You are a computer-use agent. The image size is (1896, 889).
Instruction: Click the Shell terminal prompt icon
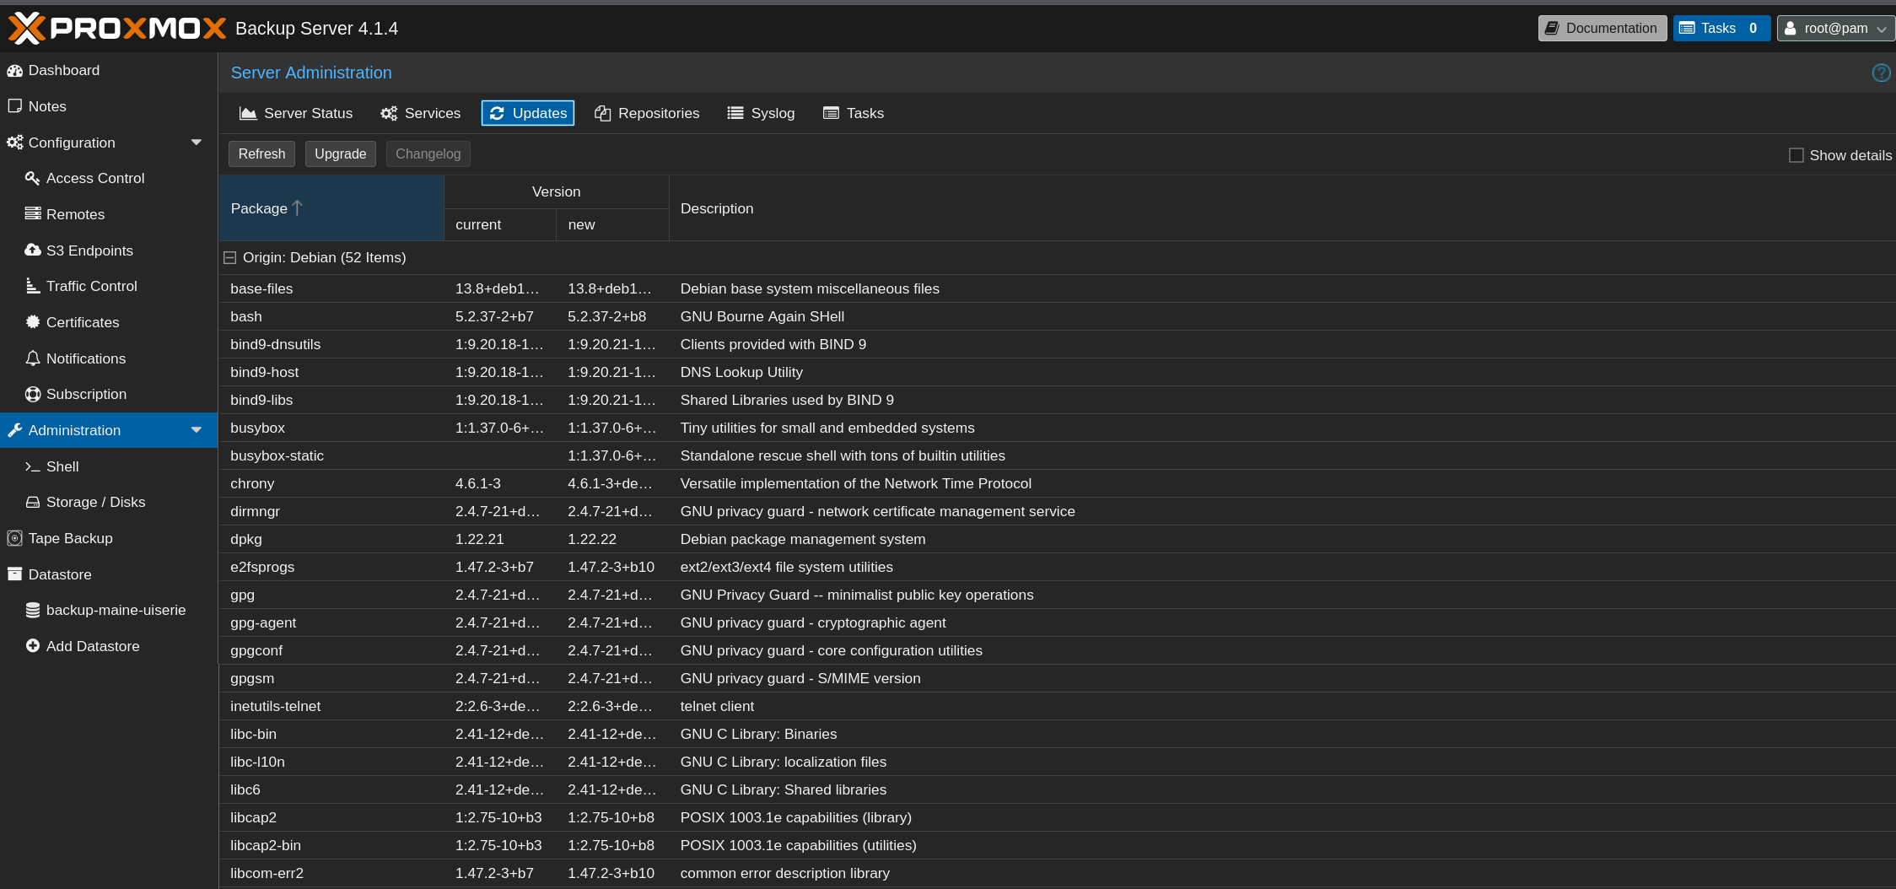click(33, 466)
